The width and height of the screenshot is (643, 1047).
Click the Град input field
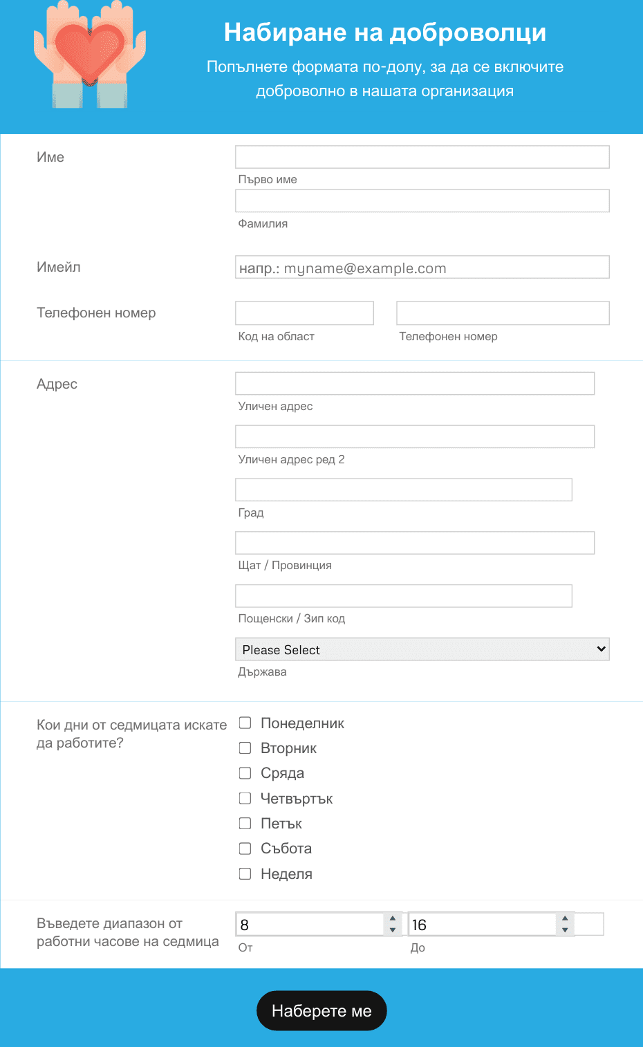404,490
